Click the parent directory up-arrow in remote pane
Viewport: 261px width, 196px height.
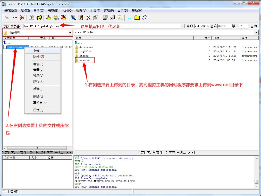click(x=77, y=43)
